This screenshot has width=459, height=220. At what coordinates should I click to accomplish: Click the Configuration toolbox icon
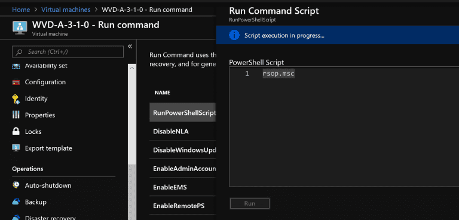pyautogui.click(x=16, y=82)
